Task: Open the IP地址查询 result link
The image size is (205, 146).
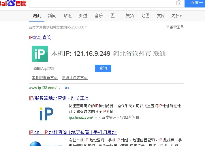Action: 40,37
